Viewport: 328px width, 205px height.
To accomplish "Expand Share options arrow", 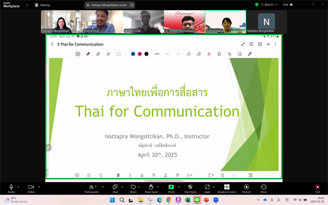I will pos(179,187).
